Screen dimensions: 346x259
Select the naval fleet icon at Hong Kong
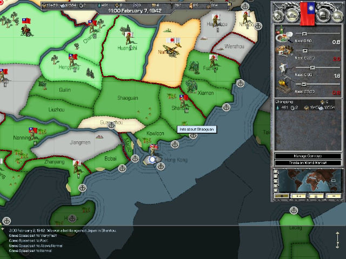(x=153, y=159)
